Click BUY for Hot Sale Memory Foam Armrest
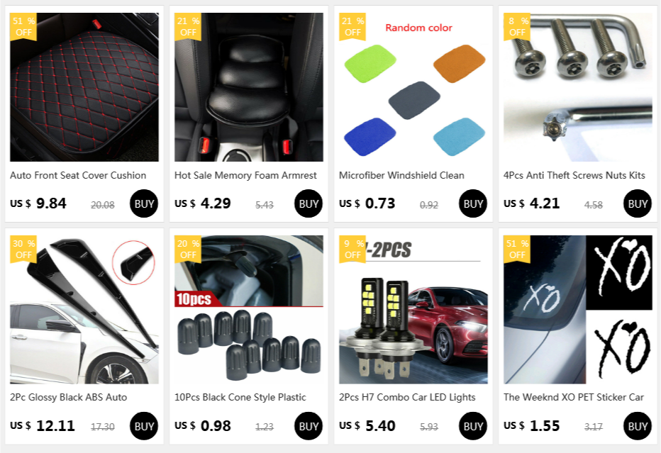The width and height of the screenshot is (661, 453). (308, 203)
